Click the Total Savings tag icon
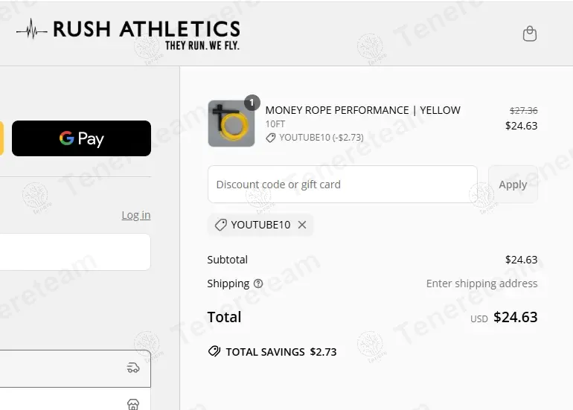 point(214,351)
